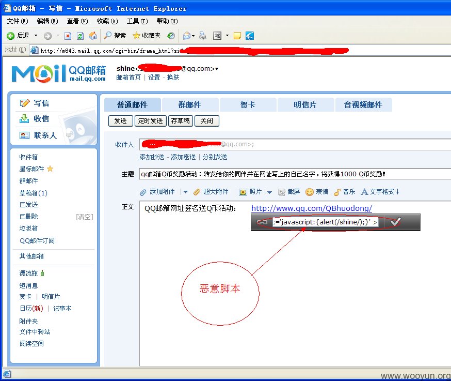Image resolution: width=451 pixels, height=381 pixels.
Task: Confirm link with checkmark icon
Action: coord(395,222)
